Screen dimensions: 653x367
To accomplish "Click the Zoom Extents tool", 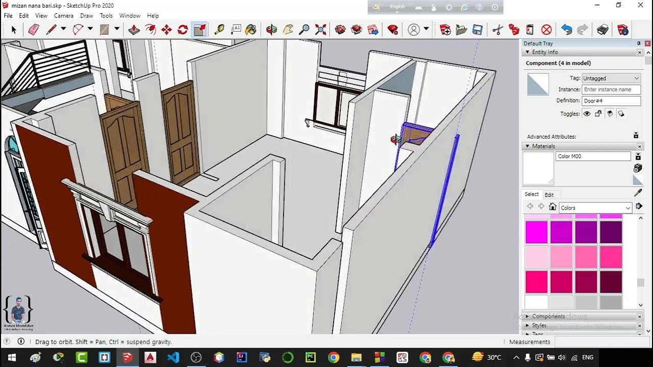I will (320, 30).
